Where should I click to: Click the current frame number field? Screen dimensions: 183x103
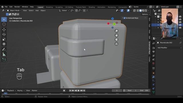(x=117, y=90)
